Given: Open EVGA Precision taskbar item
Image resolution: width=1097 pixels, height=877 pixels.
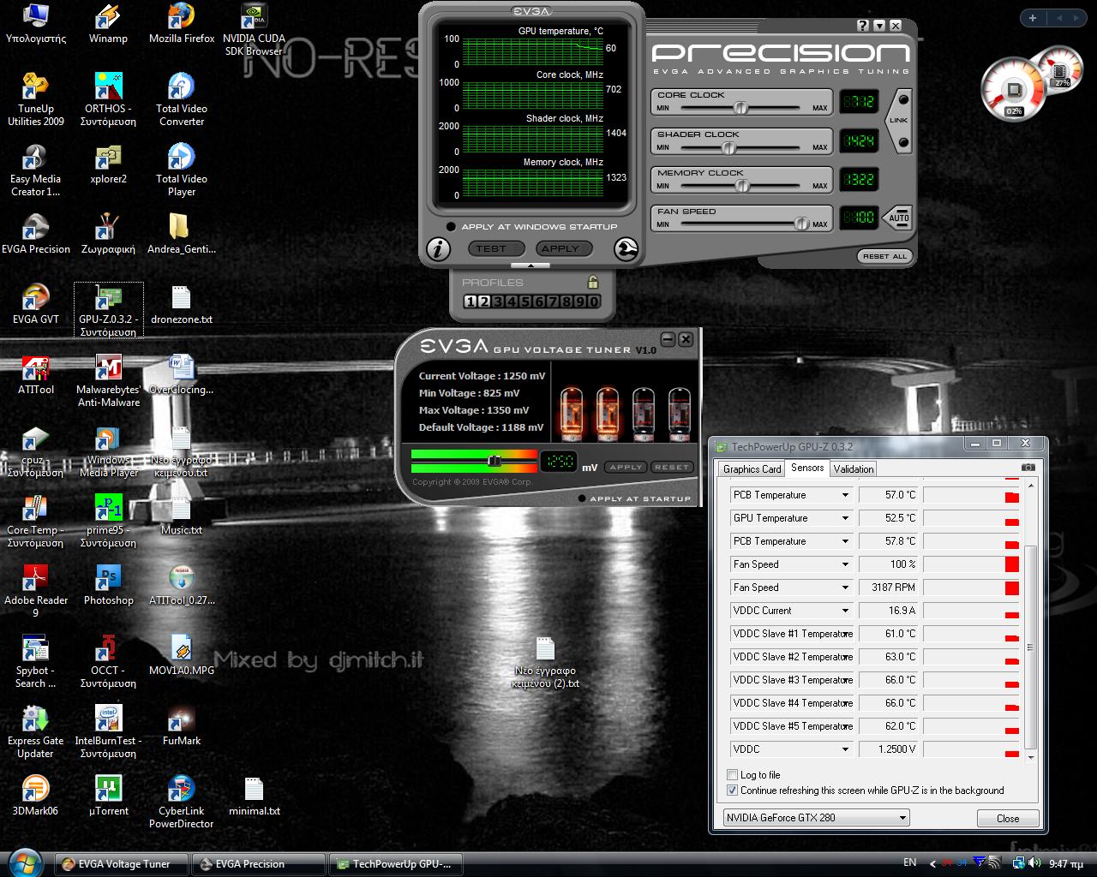Looking at the screenshot, I should click(260, 864).
